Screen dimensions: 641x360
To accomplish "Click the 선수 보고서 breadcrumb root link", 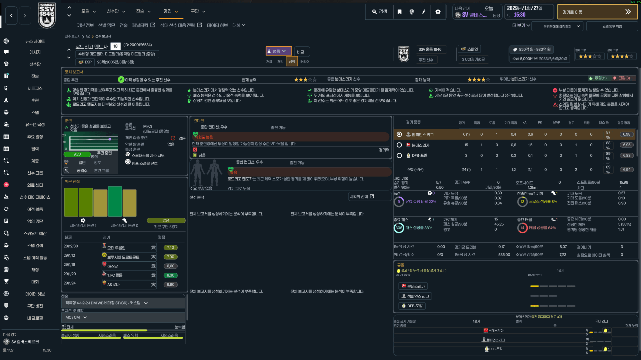I will (73, 36).
